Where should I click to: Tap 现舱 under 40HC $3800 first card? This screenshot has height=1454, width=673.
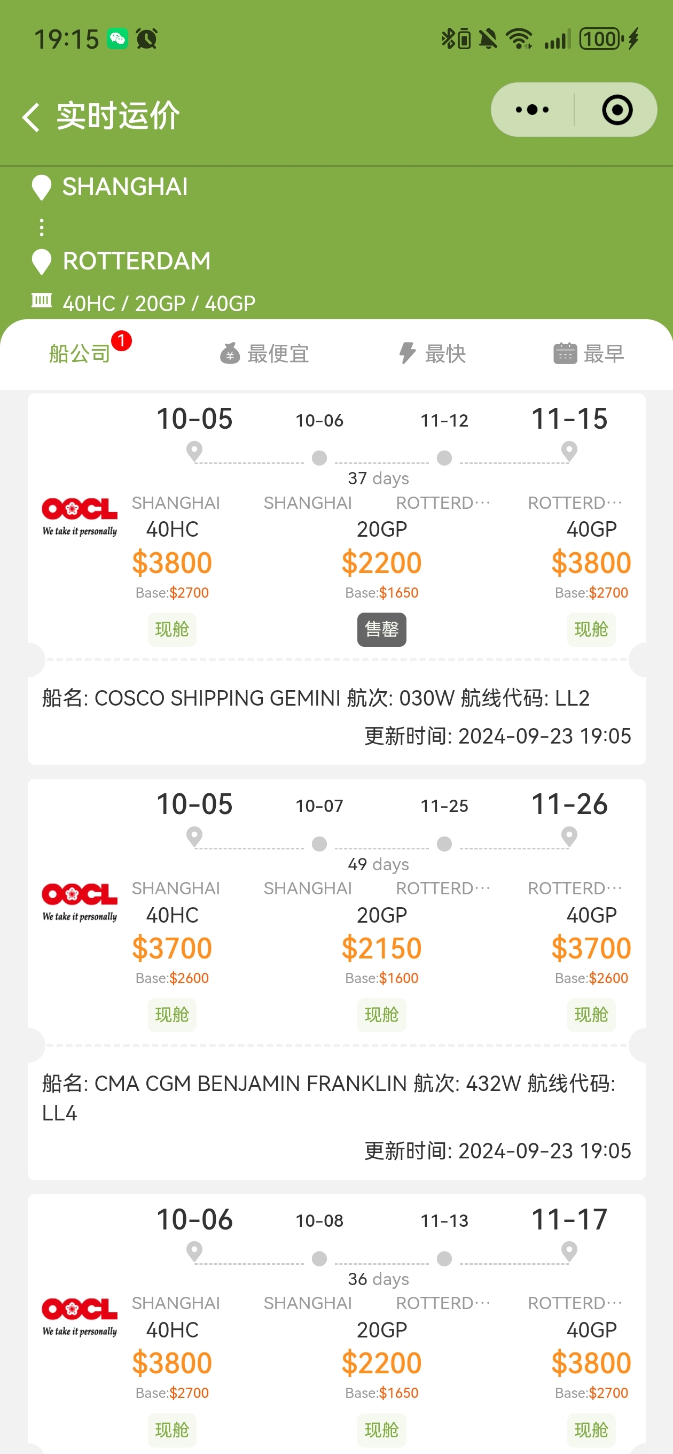[x=172, y=629]
